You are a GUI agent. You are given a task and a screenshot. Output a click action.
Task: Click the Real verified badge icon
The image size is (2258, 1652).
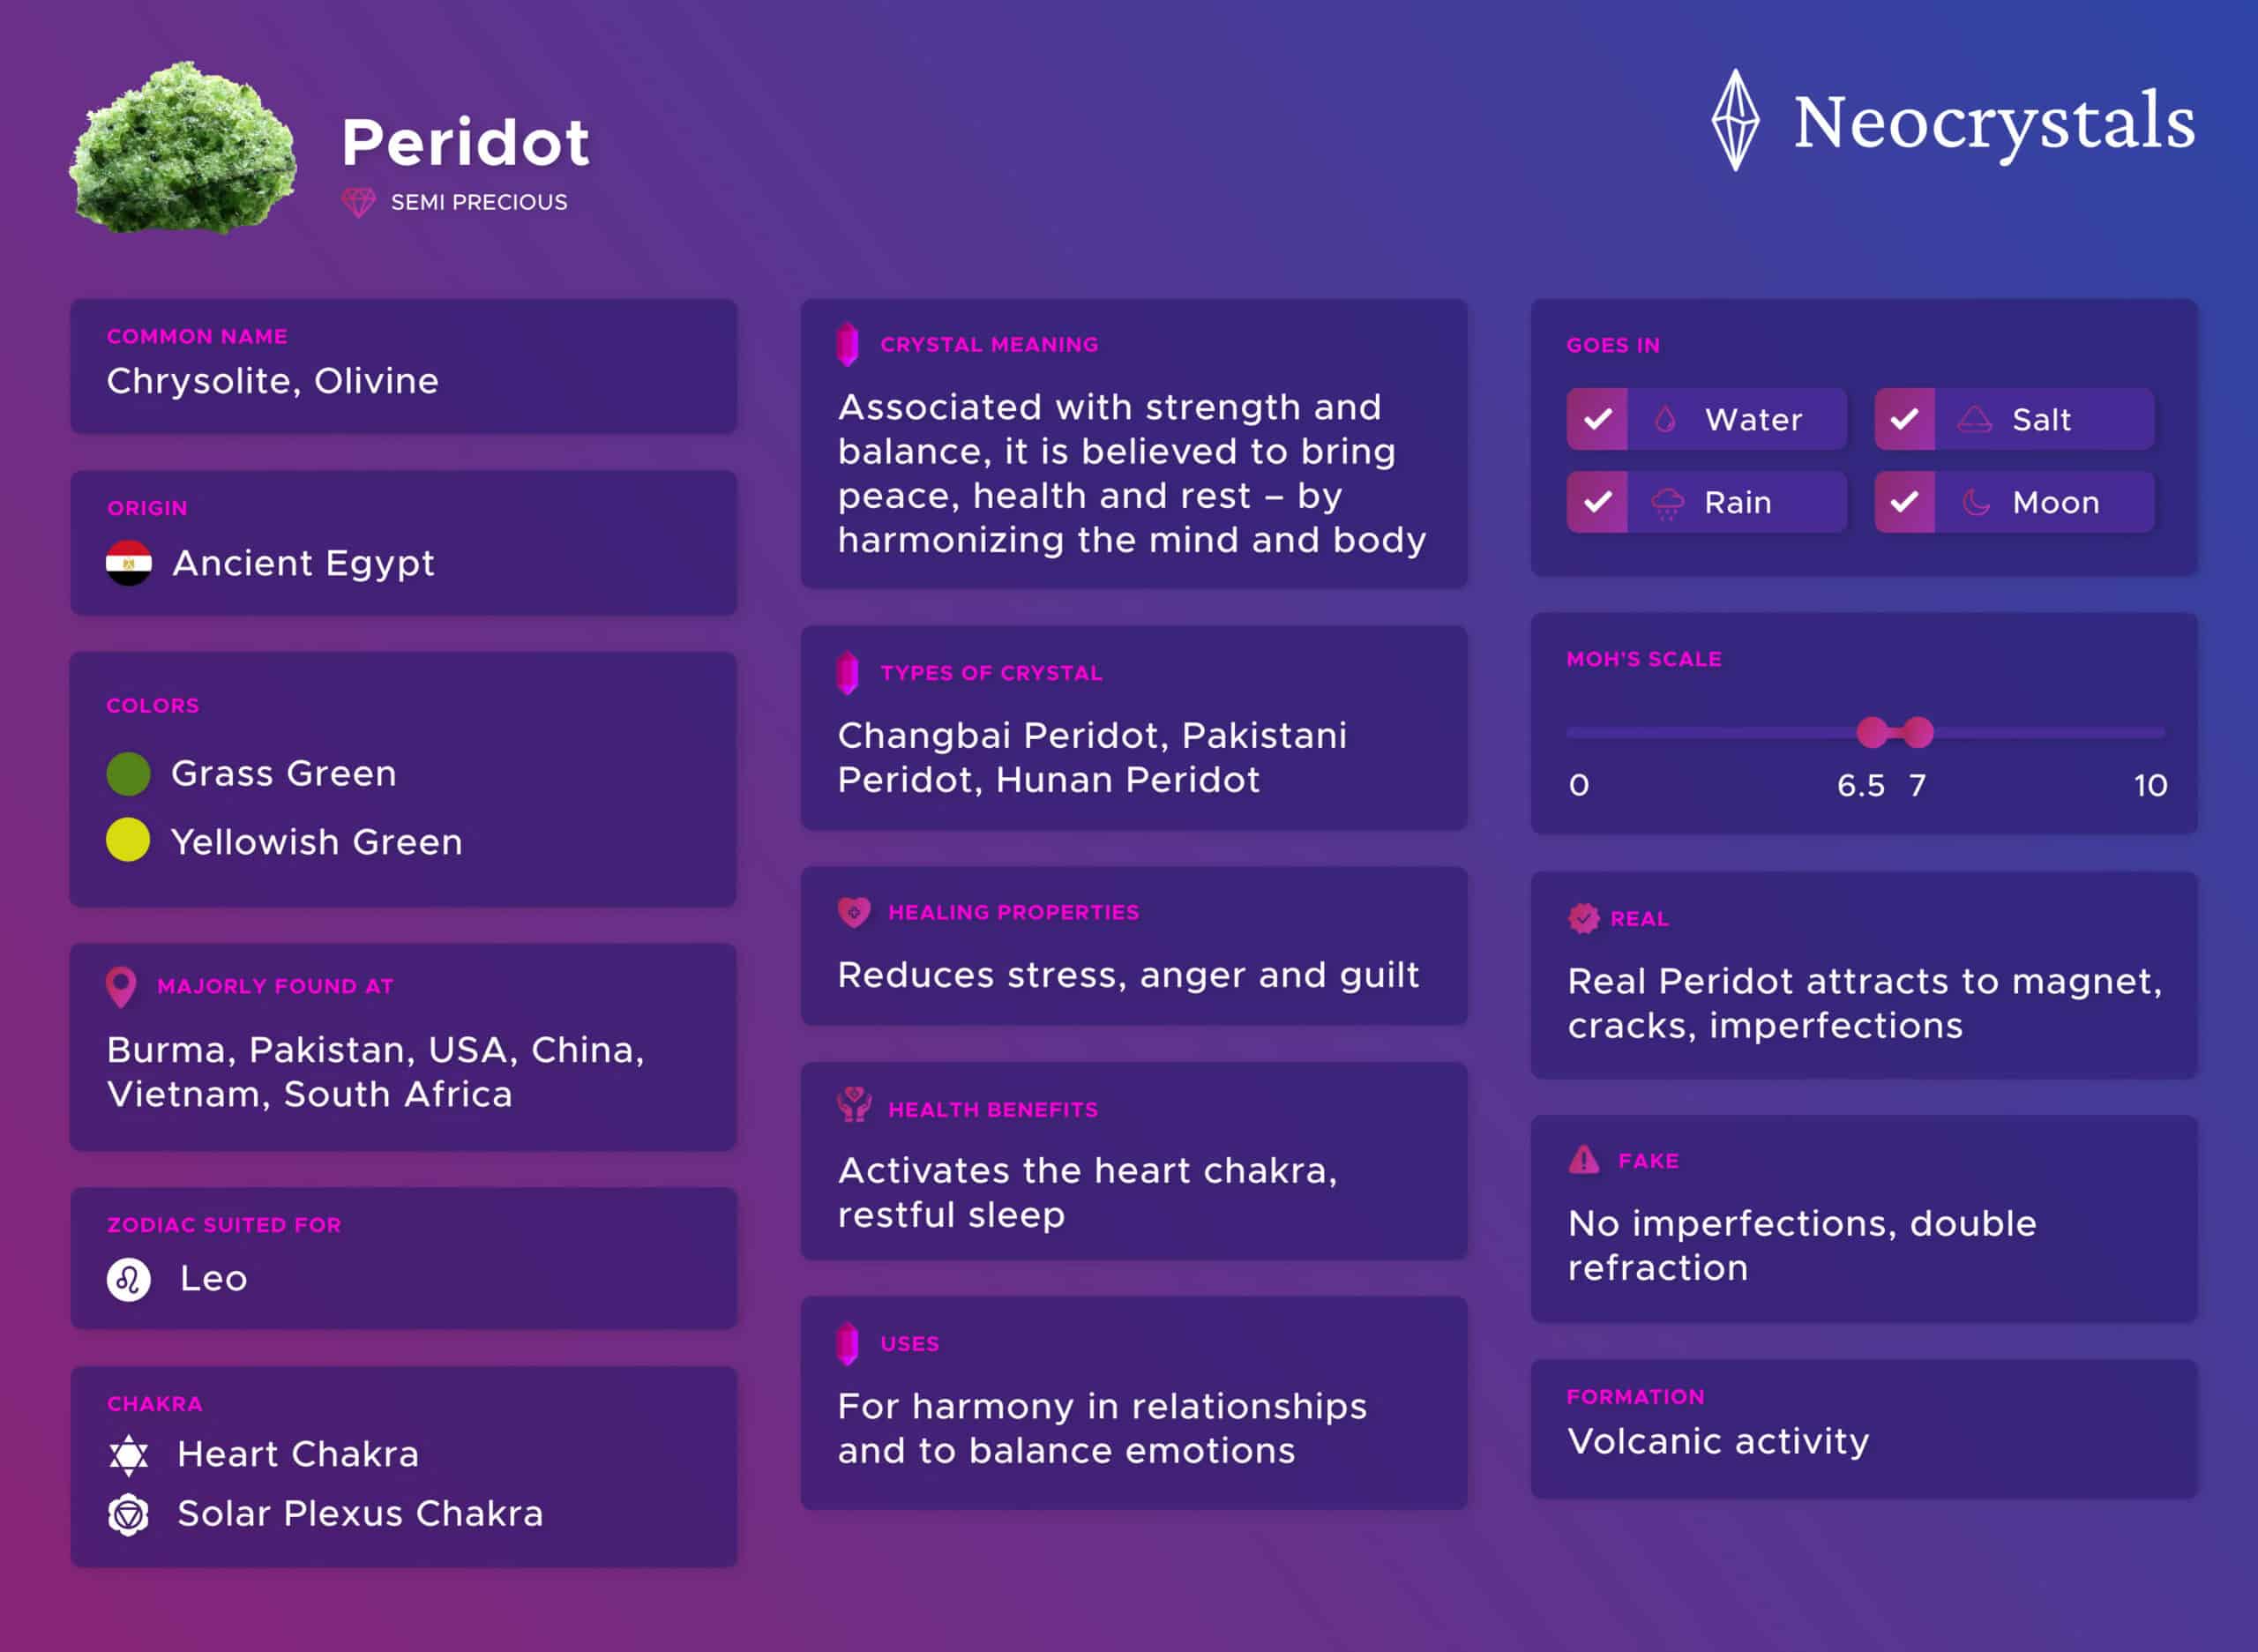click(x=1584, y=918)
